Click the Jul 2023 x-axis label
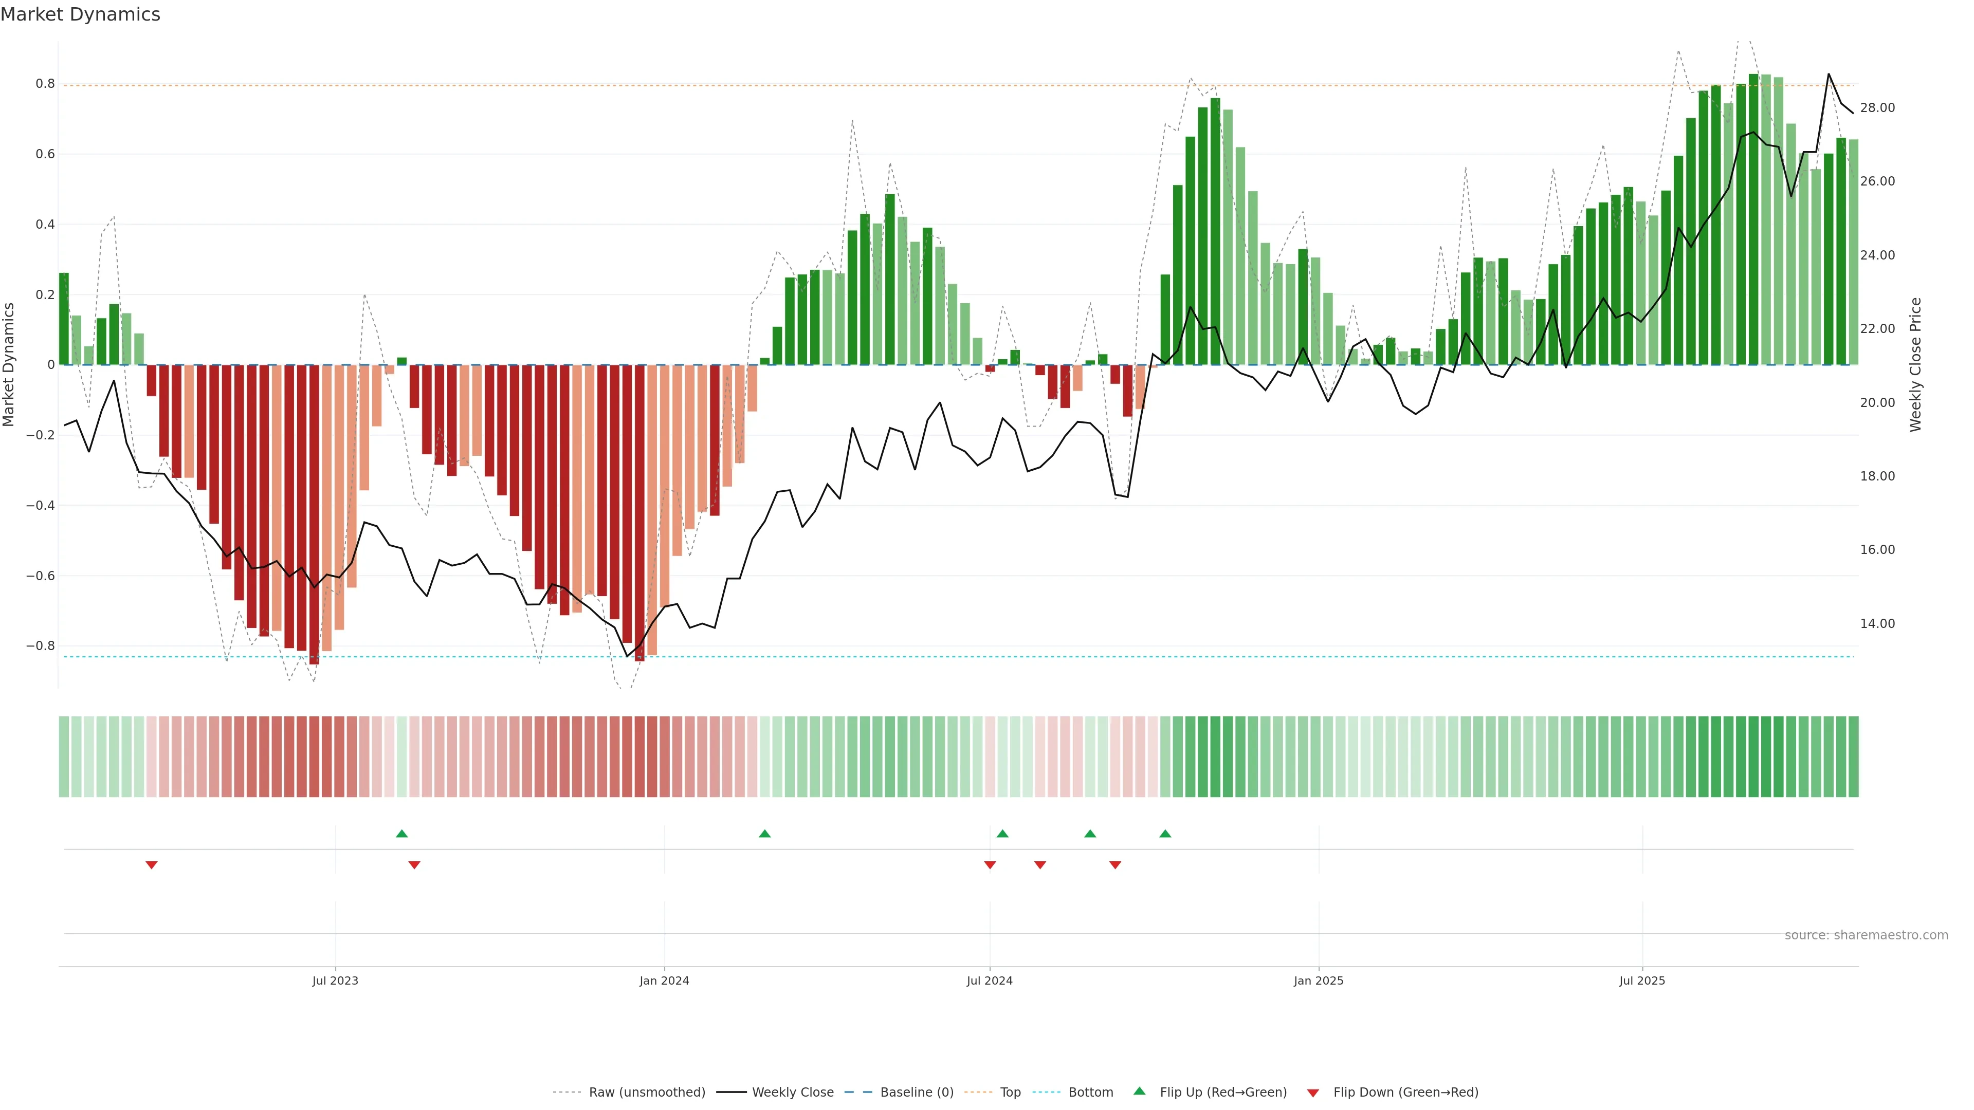The width and height of the screenshot is (1974, 1110). pyautogui.click(x=335, y=980)
